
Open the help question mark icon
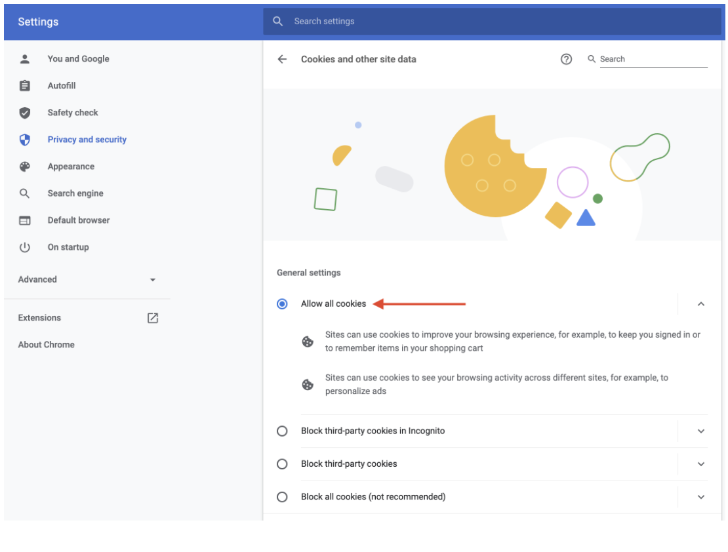pos(566,59)
